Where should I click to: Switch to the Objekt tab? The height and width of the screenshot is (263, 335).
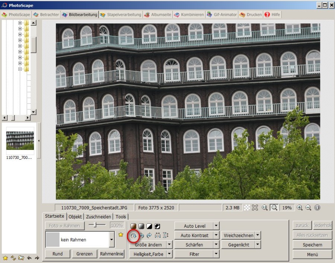(x=75, y=217)
